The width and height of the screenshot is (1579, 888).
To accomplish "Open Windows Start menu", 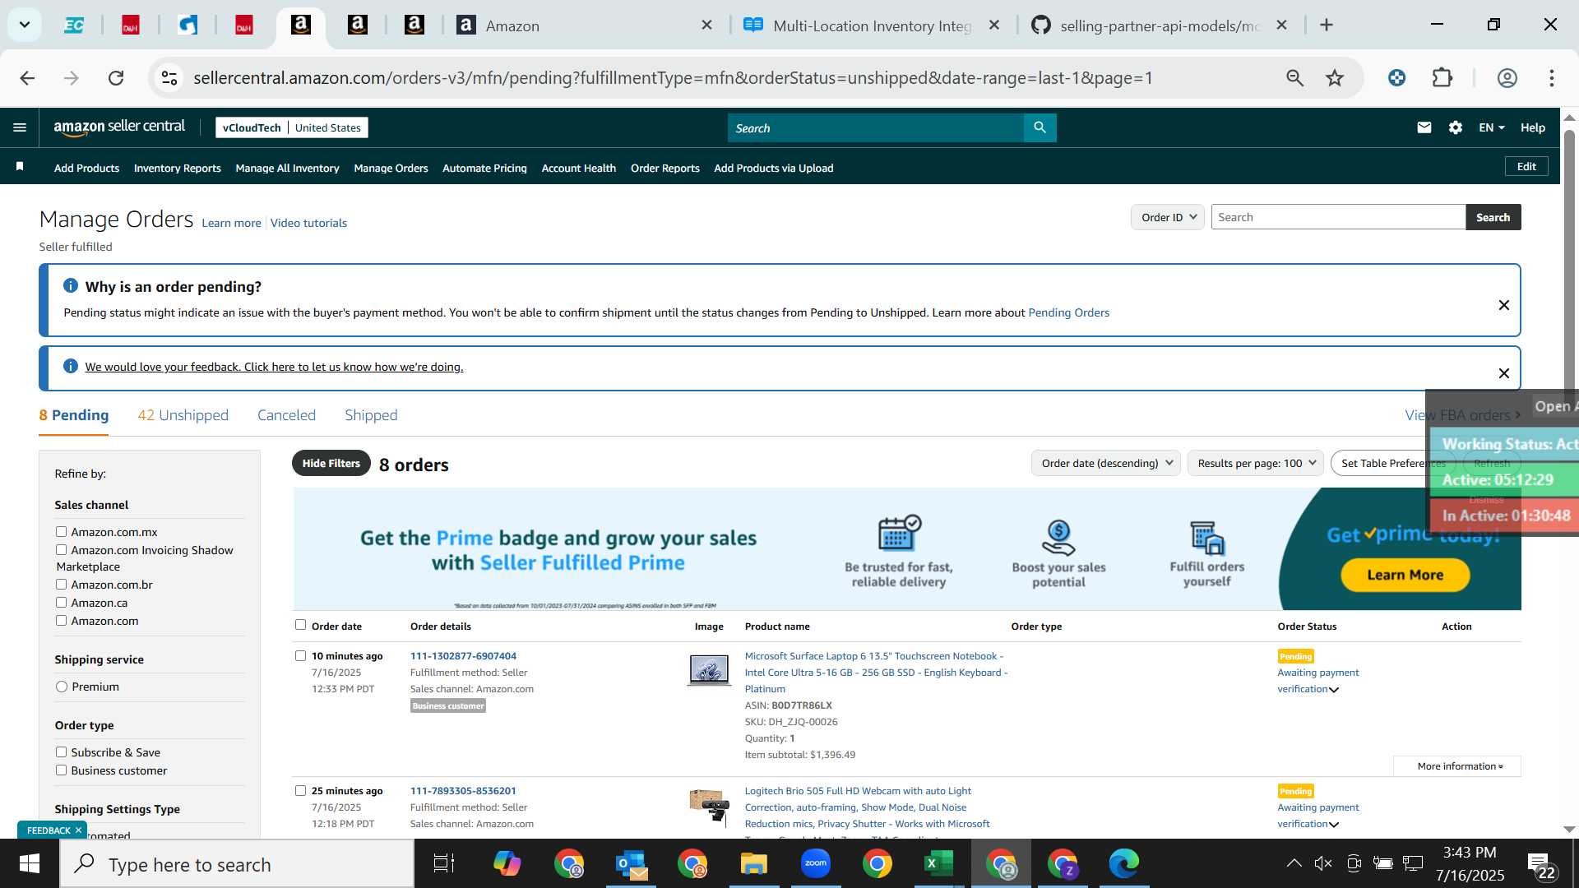I will [x=30, y=864].
